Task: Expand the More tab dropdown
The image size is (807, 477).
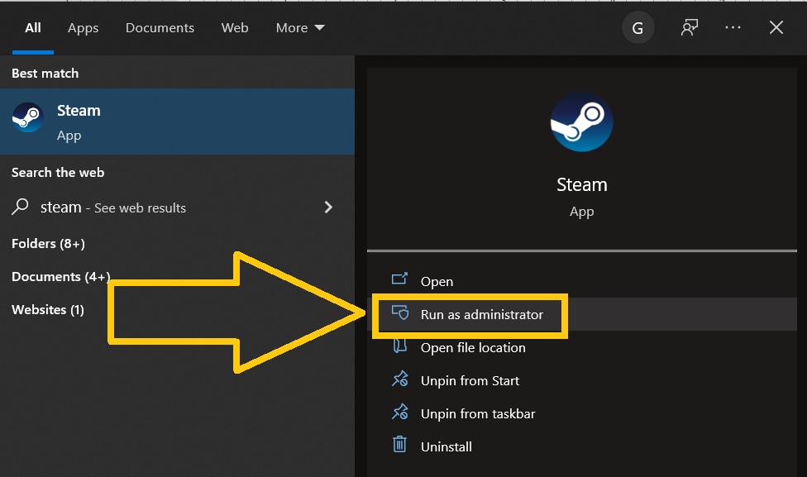Action: coord(299,27)
